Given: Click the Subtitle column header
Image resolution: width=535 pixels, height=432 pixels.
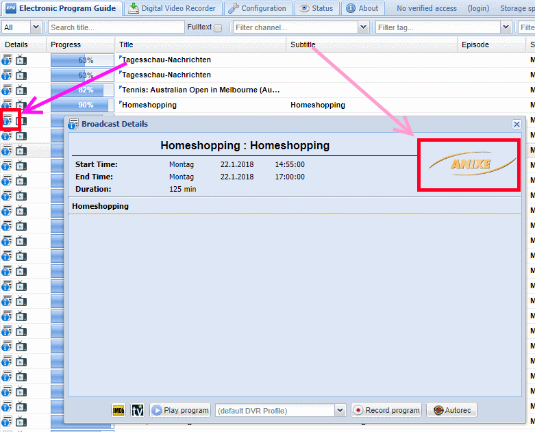Looking at the screenshot, I should tap(372, 45).
